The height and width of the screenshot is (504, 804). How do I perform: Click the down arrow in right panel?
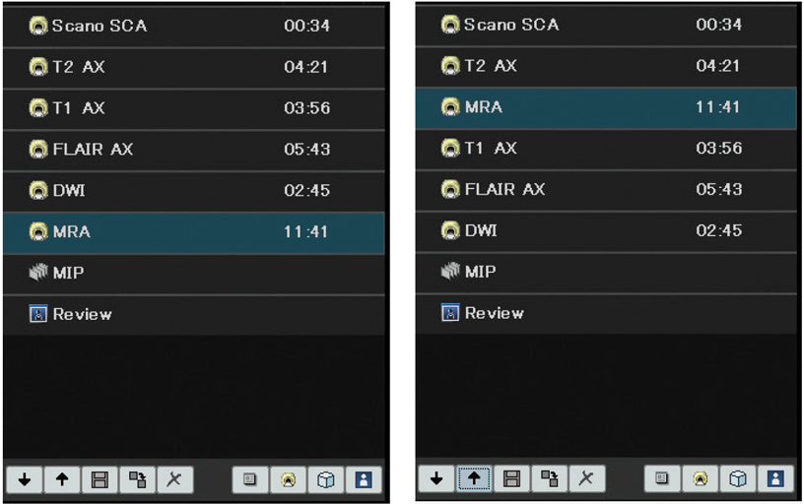436,478
